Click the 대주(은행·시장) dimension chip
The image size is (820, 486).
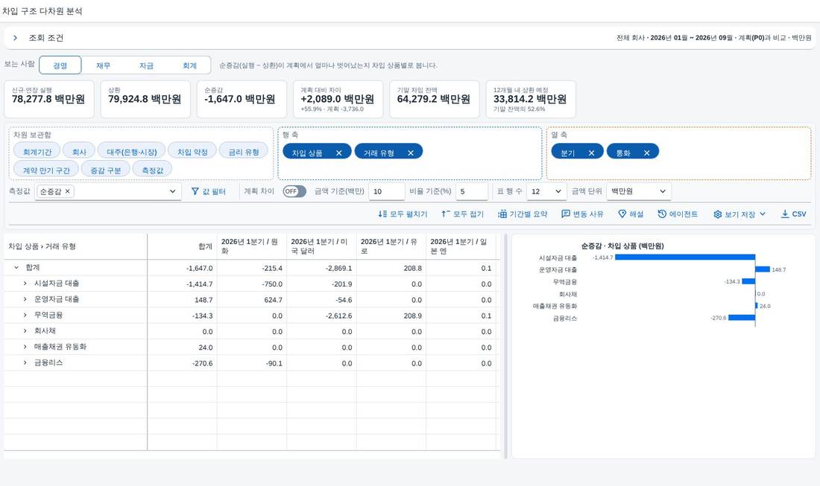132,152
